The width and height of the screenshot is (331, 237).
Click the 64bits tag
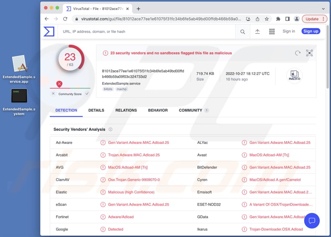click(x=108, y=89)
